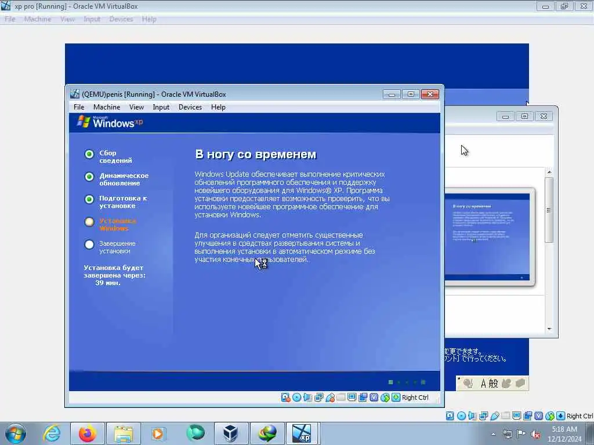
Task: Click USB indicator in xp pro window status bar
Action: [494, 416]
